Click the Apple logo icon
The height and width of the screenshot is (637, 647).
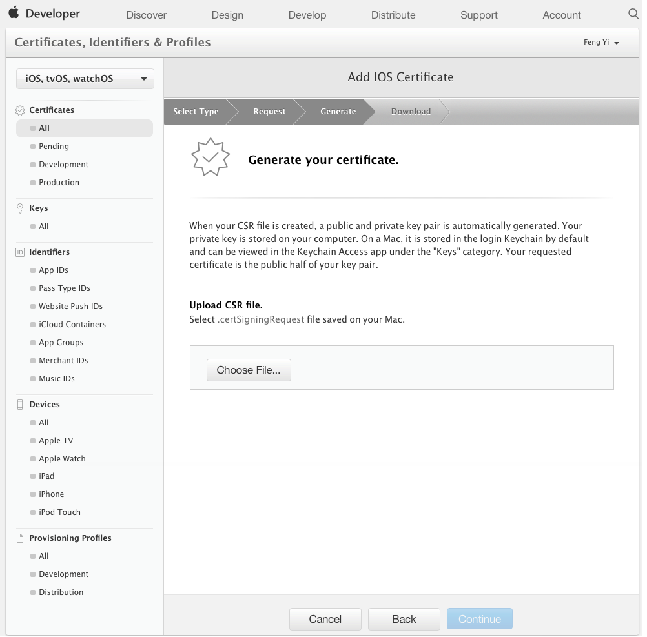[x=14, y=12]
